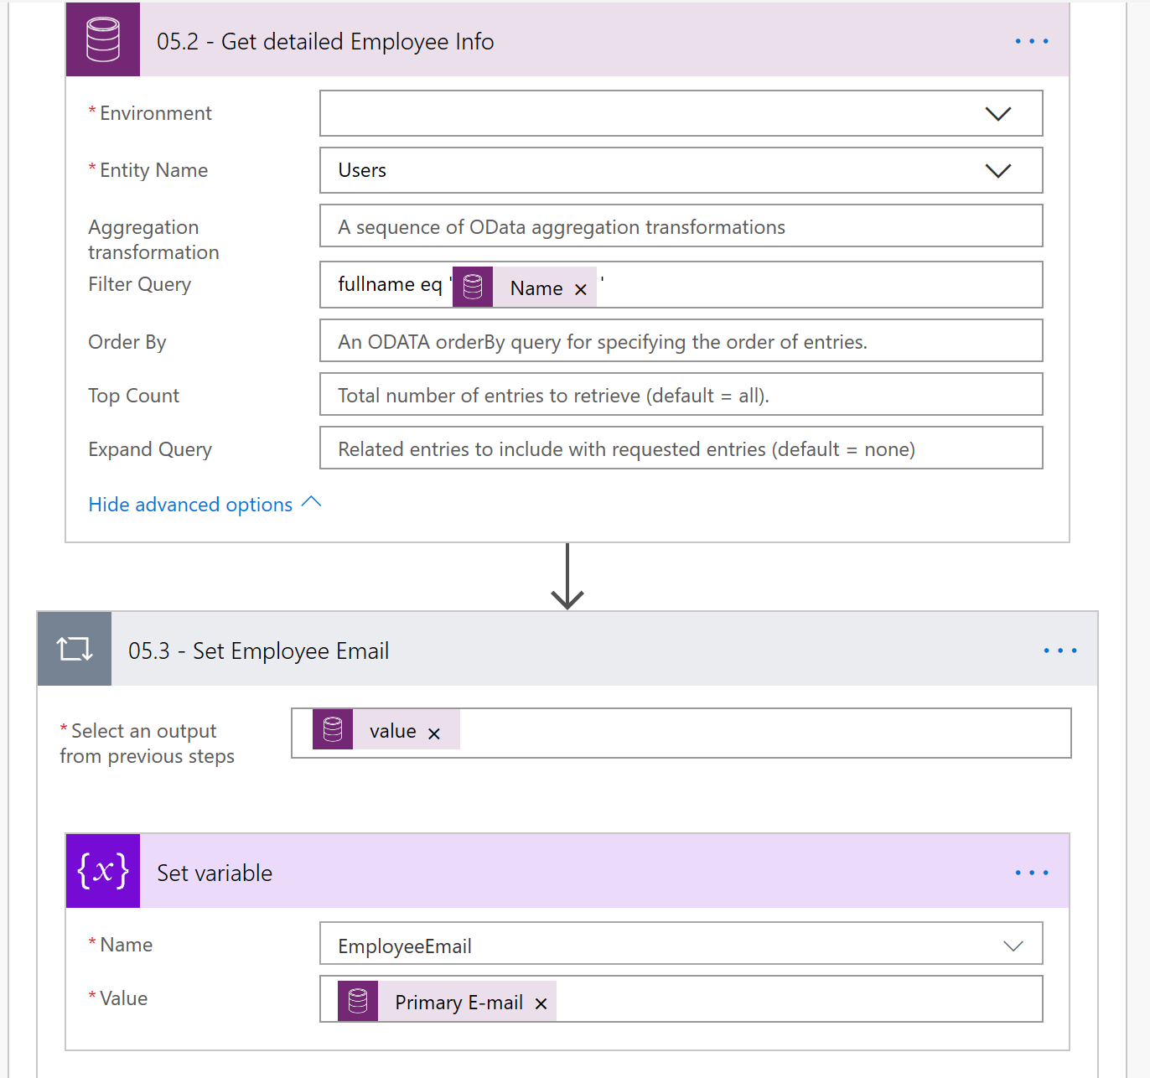Click the arrow connector between the steps

567,577
